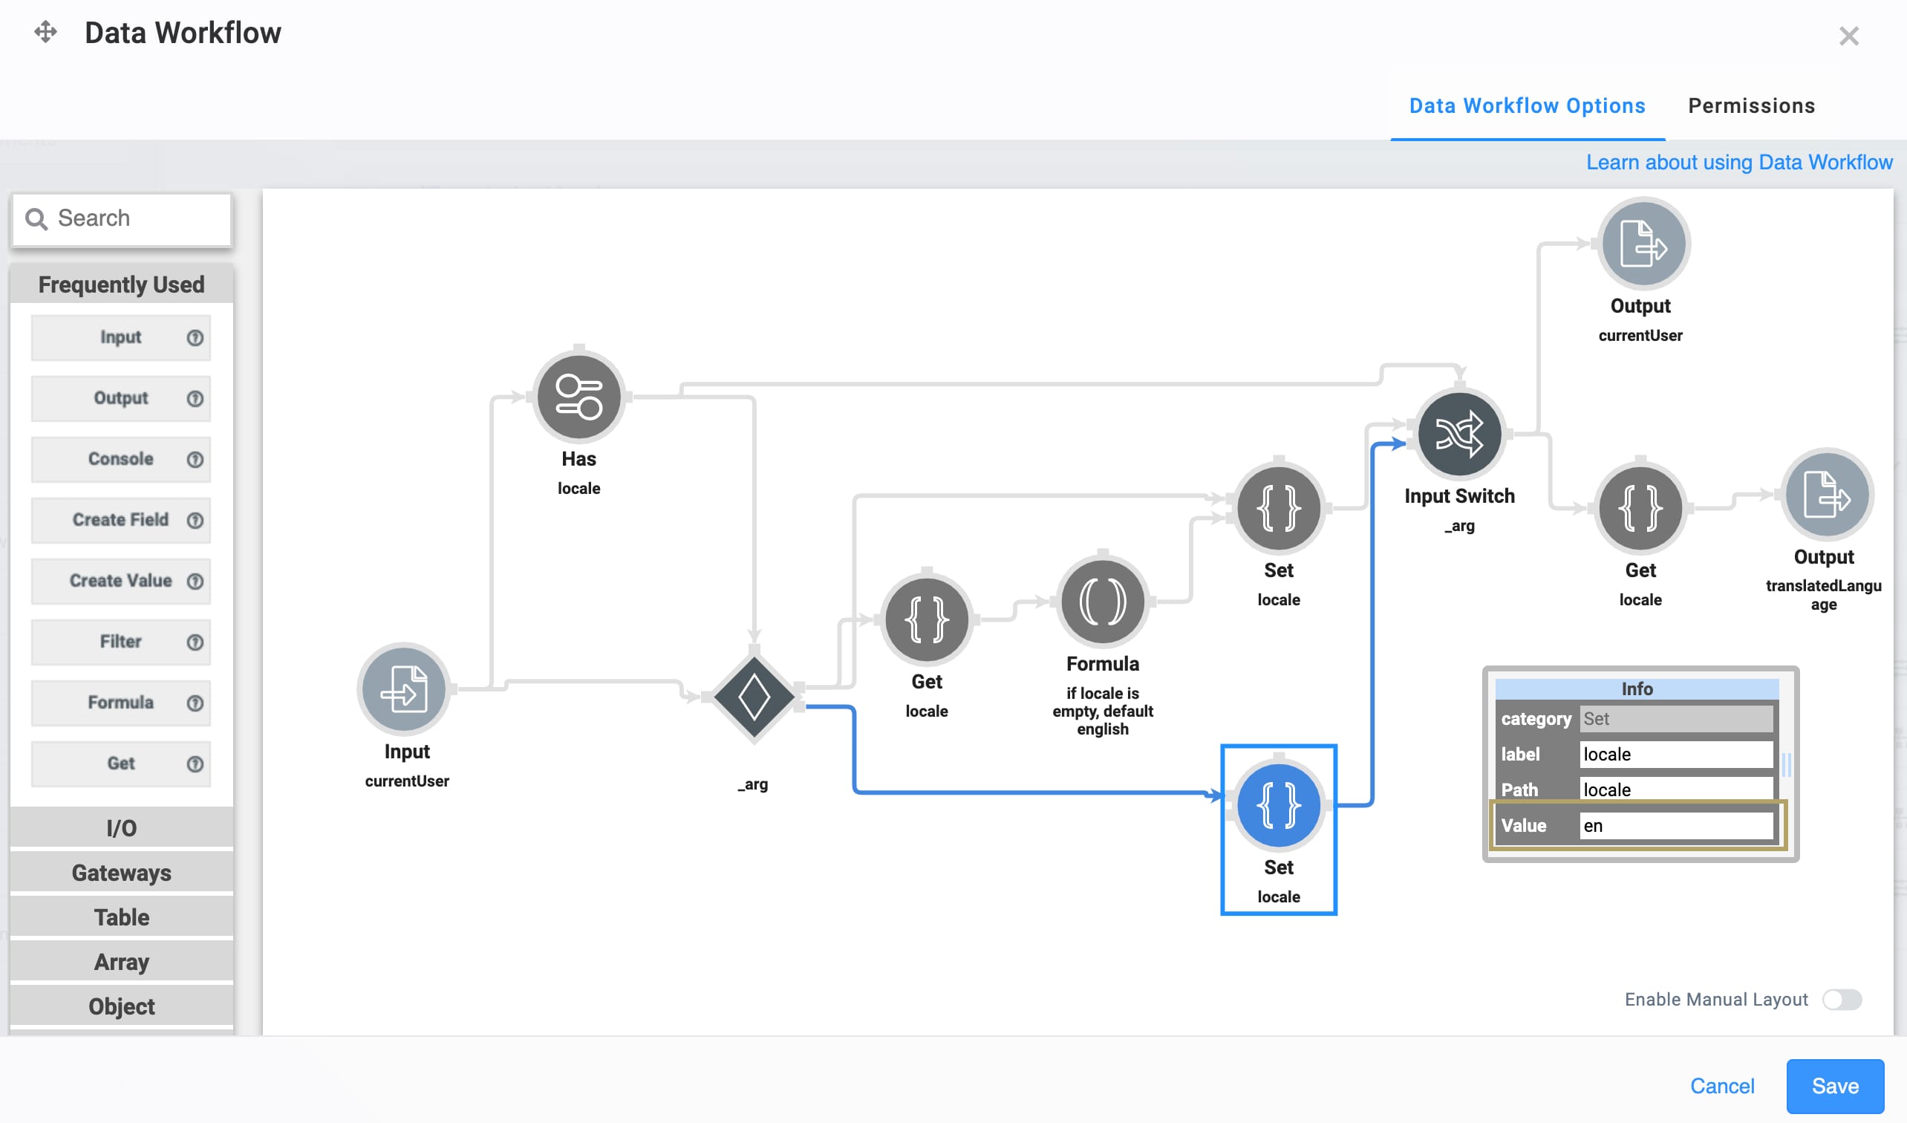Pick the Console operator button
This screenshot has height=1123, width=1907.
pos(121,459)
